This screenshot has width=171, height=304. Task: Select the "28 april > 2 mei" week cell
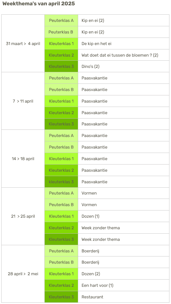click(x=23, y=274)
